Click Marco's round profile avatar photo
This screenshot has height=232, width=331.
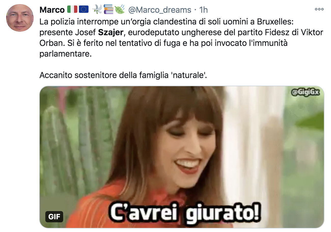pos(20,18)
